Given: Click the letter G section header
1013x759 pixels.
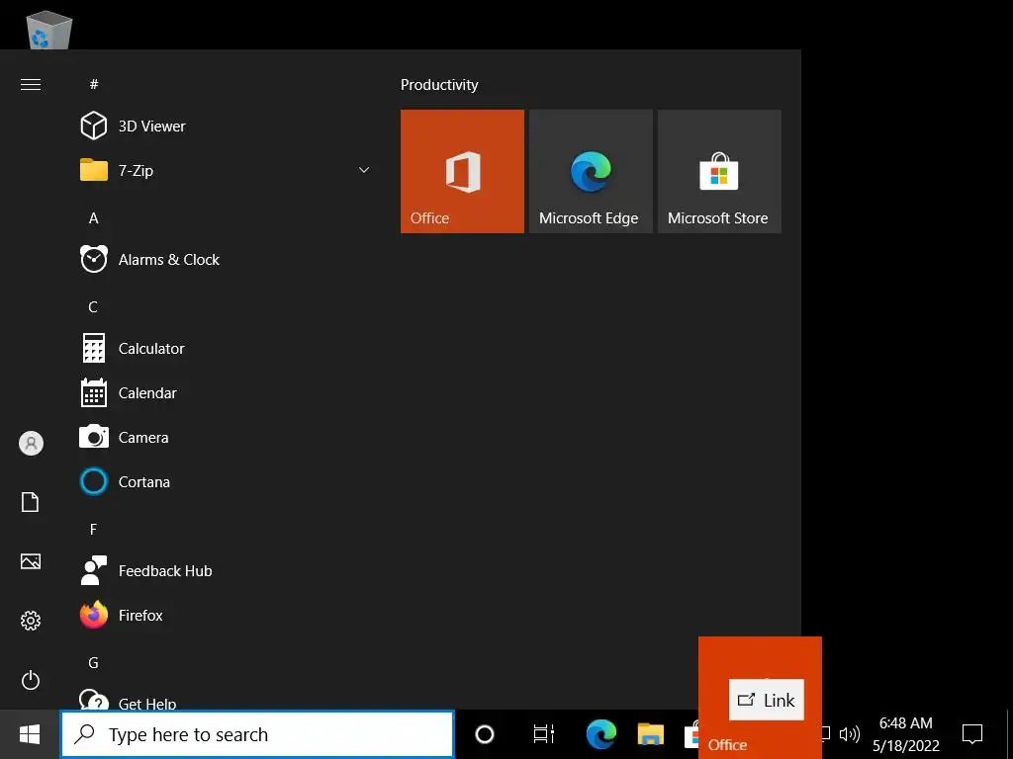Looking at the screenshot, I should coord(93,663).
